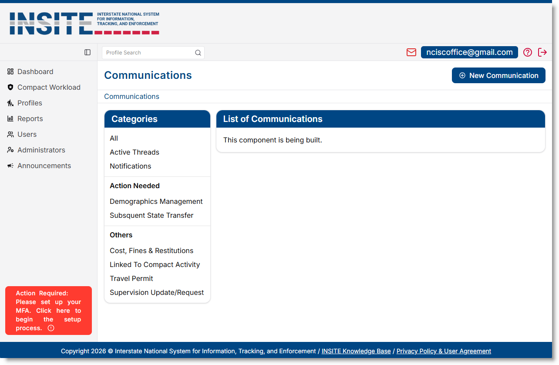Screen dimensions: 559x365
Task: Click the Users people icon in the sidebar
Action: tap(10, 134)
